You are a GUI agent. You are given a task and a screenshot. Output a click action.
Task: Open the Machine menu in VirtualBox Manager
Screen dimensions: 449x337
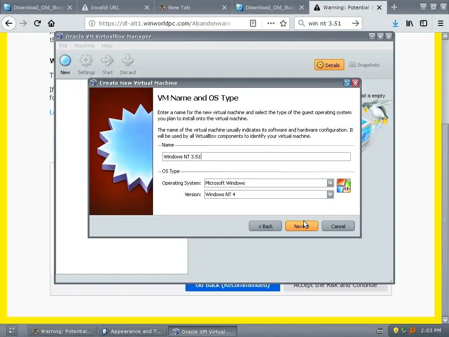(84, 46)
